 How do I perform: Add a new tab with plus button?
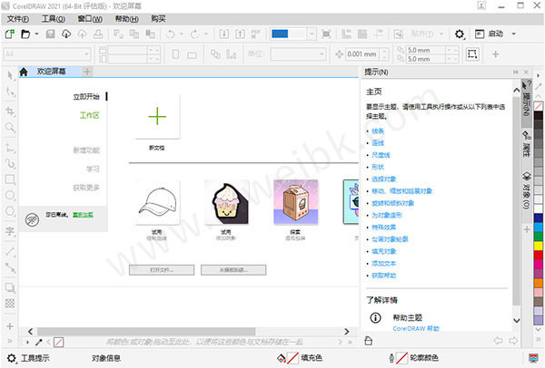pos(87,72)
